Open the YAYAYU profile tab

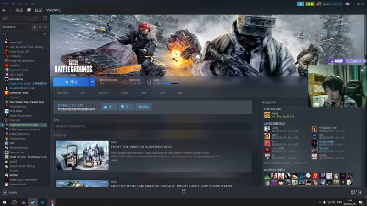coord(54,10)
